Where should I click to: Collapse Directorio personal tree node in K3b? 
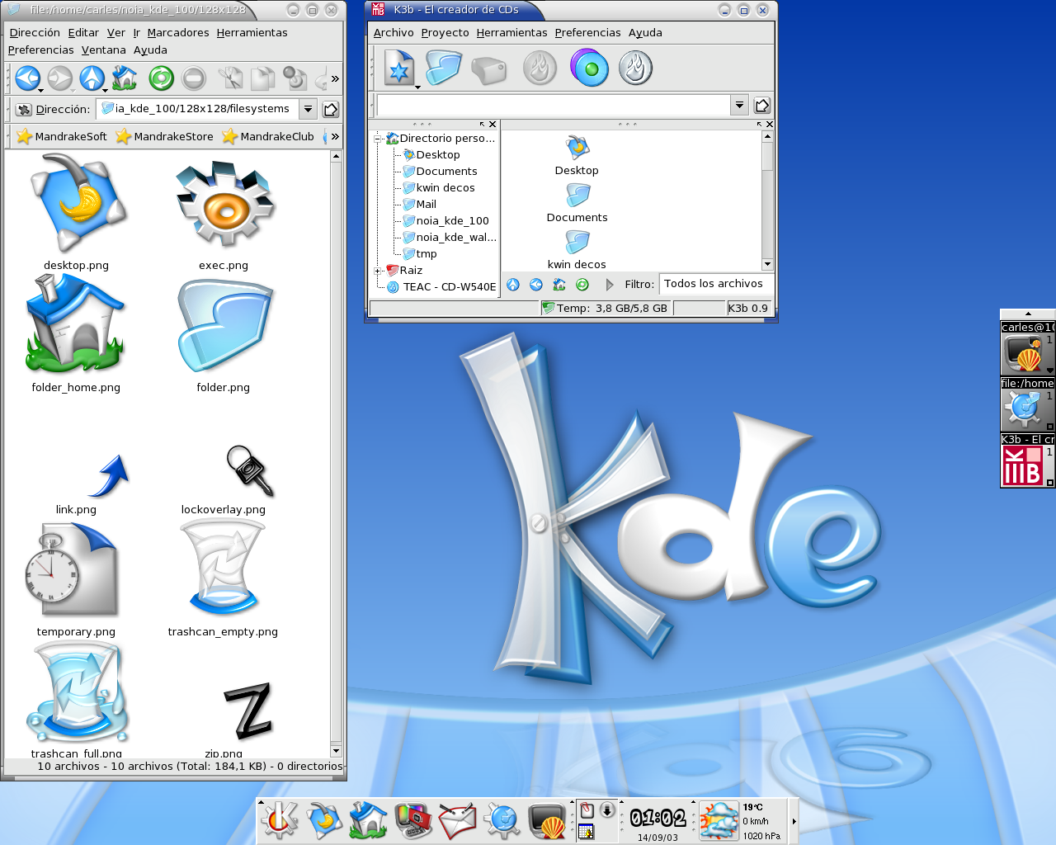point(378,139)
